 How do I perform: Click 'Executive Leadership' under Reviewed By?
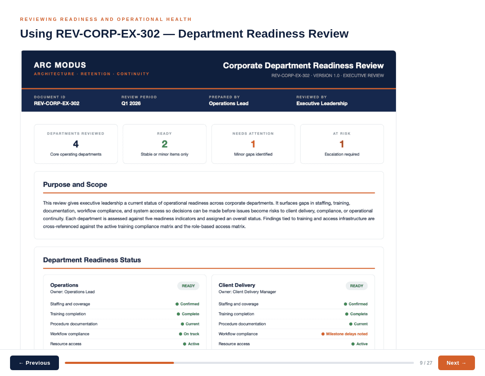point(322,104)
